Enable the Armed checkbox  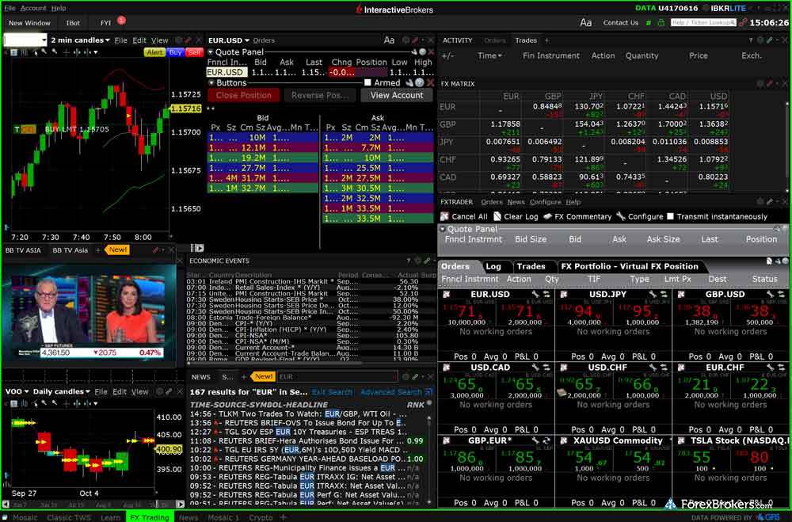[x=367, y=82]
